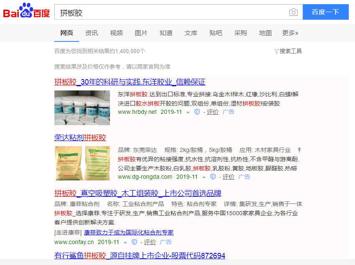Switch to the 图片 tab
The height and width of the screenshot is (265, 355).
(141, 33)
